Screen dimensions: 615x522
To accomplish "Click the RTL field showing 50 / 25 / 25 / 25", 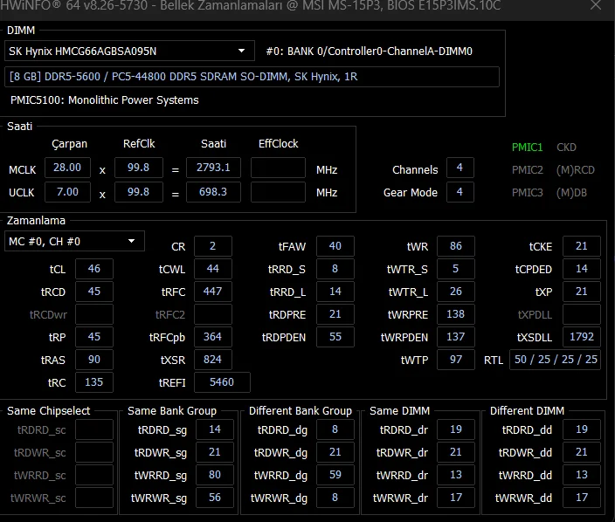I will [x=556, y=360].
